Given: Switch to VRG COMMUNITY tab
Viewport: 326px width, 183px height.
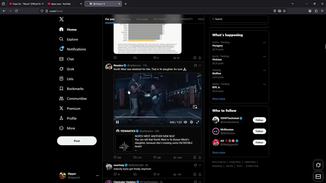Looking at the screenshot, I should coord(182,19).
